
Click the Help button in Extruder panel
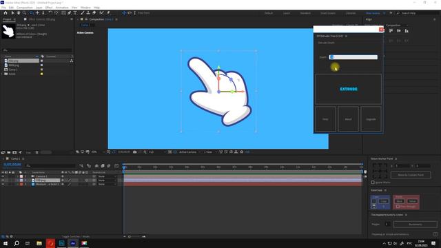(x=325, y=119)
